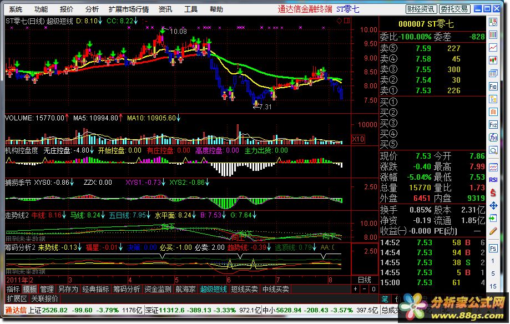Select the 5-minute period button

pos(493,274)
